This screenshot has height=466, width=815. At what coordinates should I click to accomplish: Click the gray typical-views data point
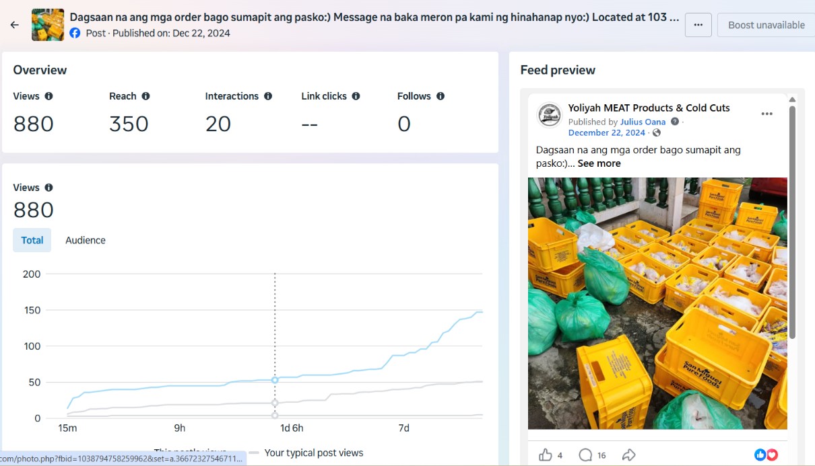click(275, 403)
